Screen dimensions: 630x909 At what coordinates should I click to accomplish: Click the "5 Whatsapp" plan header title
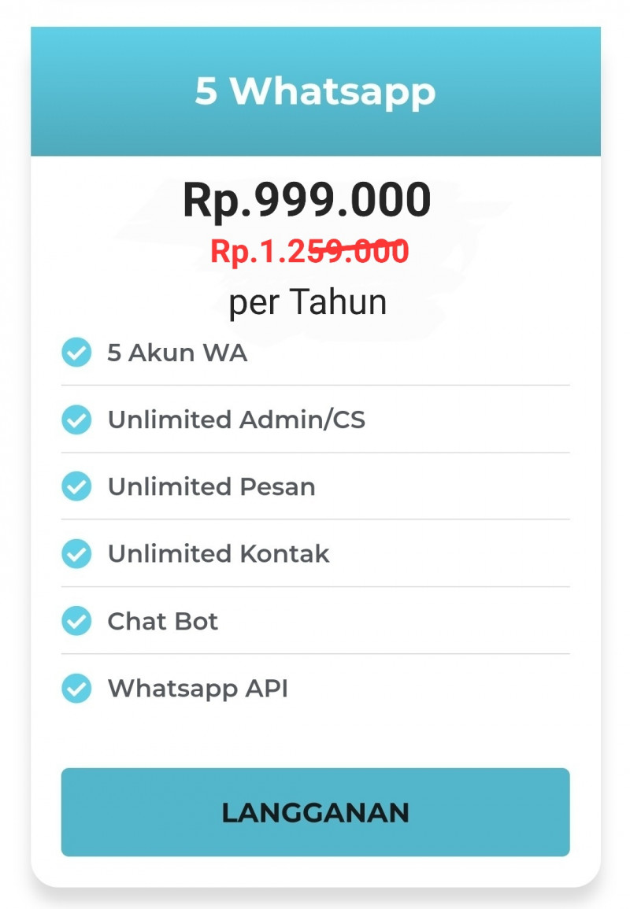315,91
